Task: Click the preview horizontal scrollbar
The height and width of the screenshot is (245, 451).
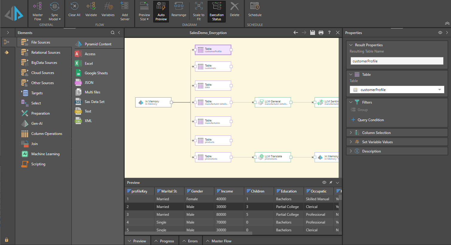Action: [x=188, y=233]
